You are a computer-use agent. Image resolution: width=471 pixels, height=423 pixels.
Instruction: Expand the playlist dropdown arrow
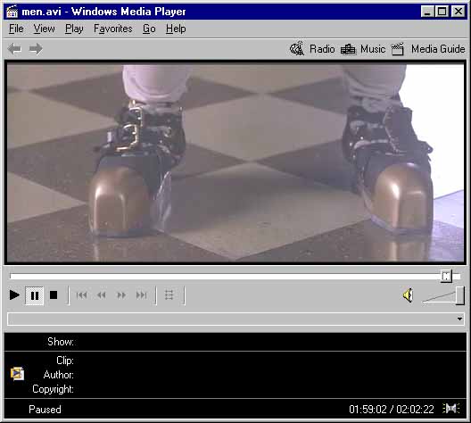tap(460, 319)
